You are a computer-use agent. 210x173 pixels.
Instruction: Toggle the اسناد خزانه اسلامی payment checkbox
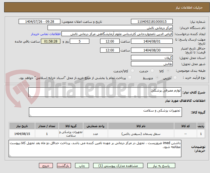[130, 77]
